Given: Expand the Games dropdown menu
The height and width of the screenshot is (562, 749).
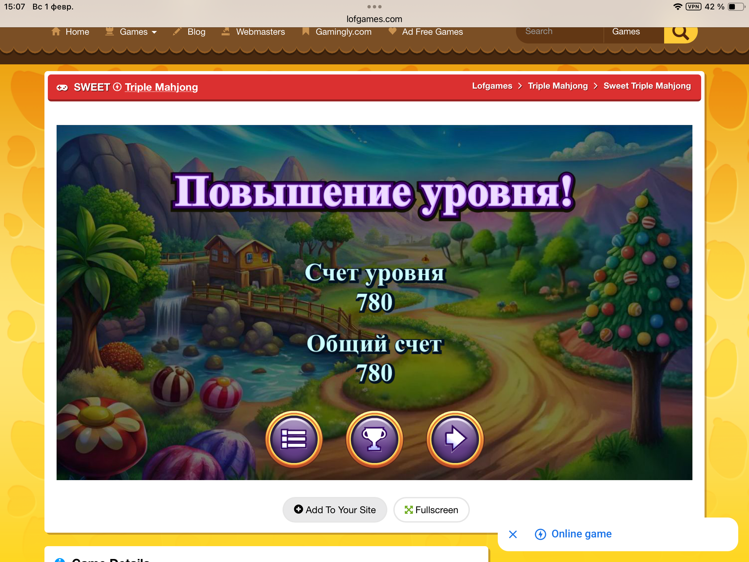Looking at the screenshot, I should (x=138, y=32).
